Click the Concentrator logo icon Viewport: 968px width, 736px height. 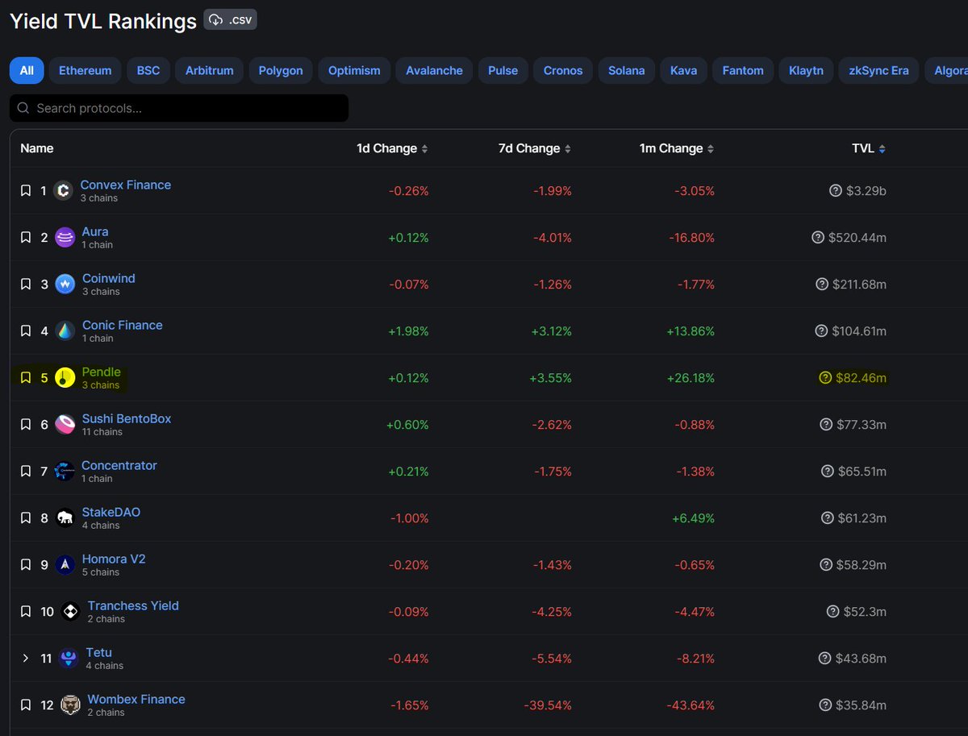65,472
